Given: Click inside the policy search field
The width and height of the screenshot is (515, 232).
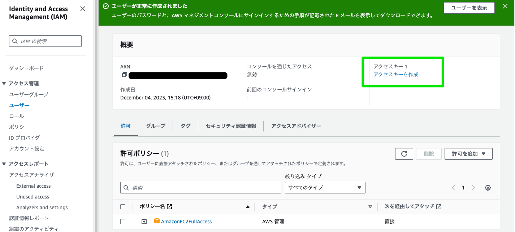Looking at the screenshot, I should [x=200, y=187].
